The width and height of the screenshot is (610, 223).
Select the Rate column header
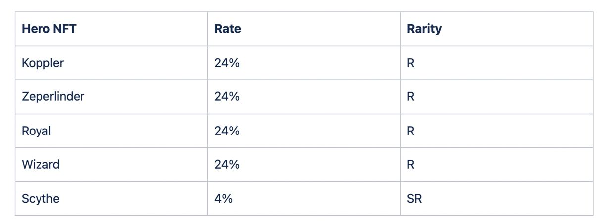click(x=304, y=29)
